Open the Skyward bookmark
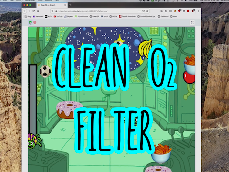The height and width of the screenshot is (172, 229). 69,16
